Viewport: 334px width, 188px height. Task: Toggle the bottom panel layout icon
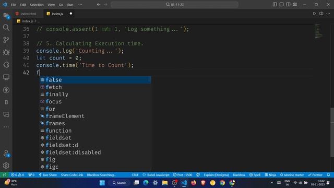tap(282, 5)
